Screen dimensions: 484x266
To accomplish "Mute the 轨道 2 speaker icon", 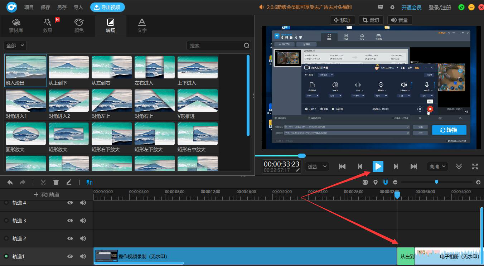I will tap(83, 238).
